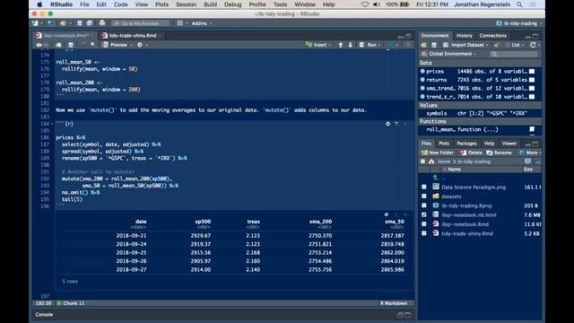Tick checkbox for datasets folder
The height and width of the screenshot is (323, 574).
click(x=424, y=196)
